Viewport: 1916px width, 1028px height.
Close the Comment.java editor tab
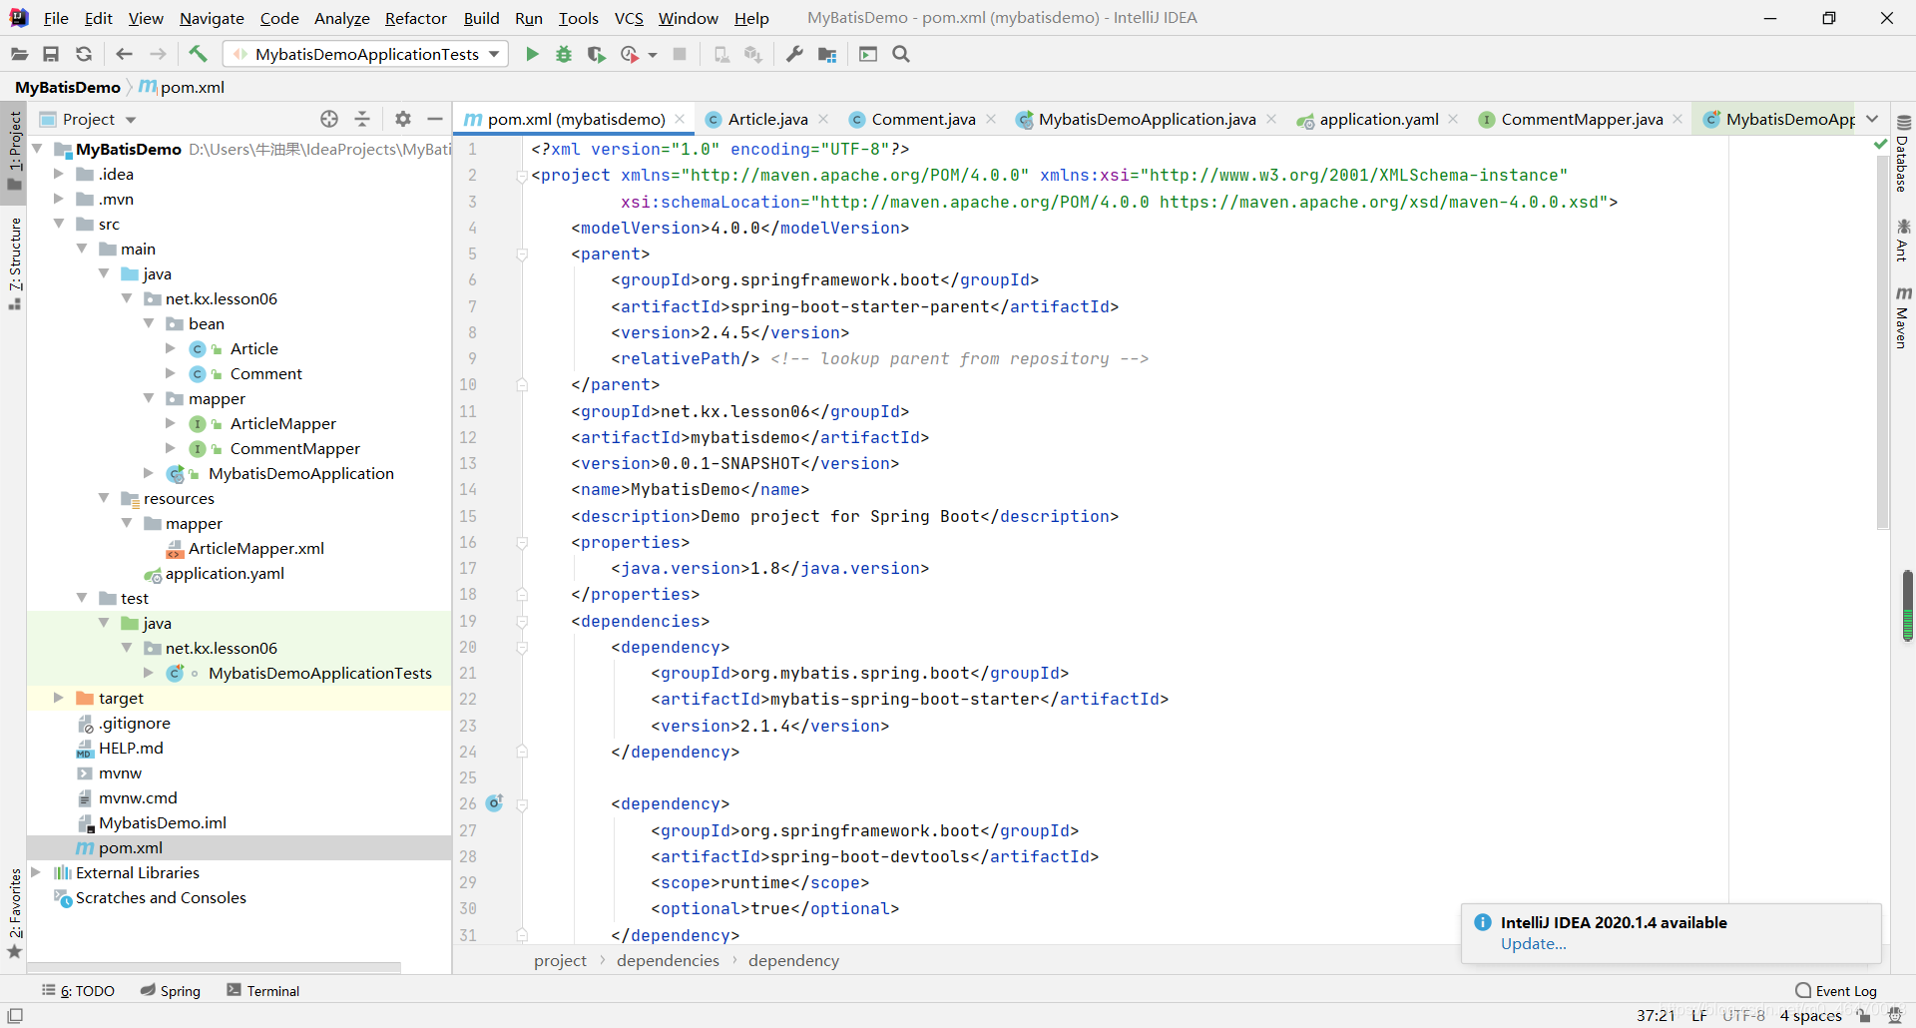click(991, 119)
